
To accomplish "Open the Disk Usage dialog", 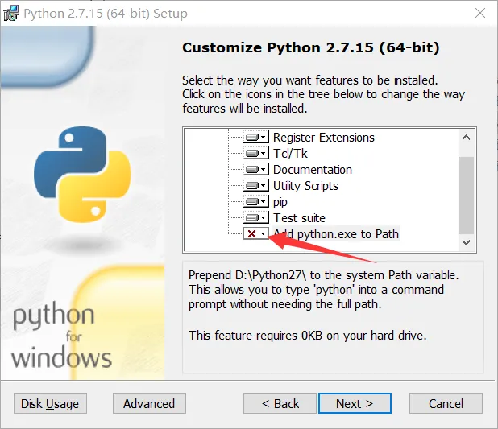I will pos(50,403).
